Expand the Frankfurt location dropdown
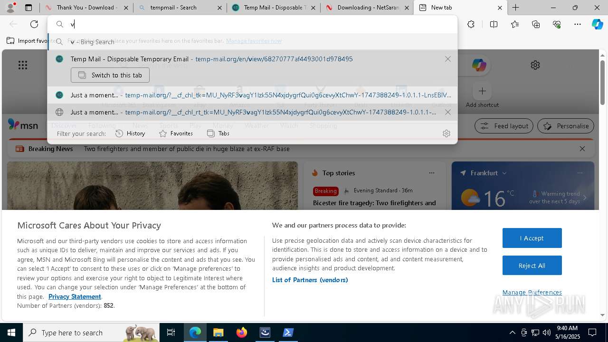 tap(504, 173)
